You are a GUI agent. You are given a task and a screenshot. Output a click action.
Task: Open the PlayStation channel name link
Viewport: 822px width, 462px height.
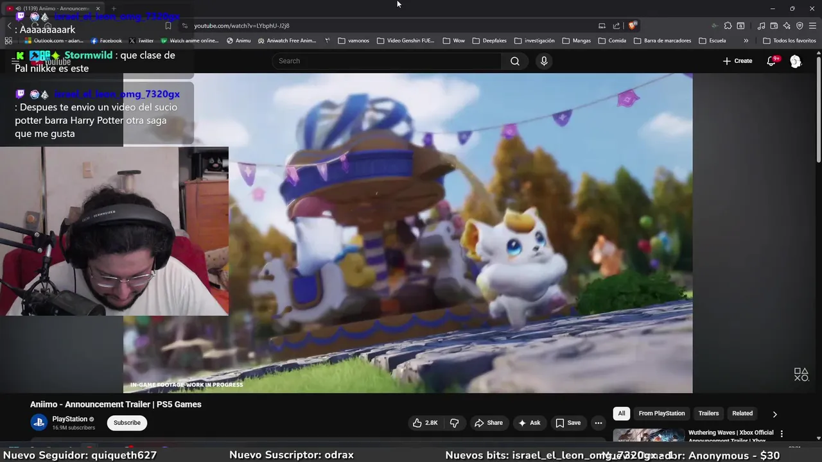(x=69, y=419)
